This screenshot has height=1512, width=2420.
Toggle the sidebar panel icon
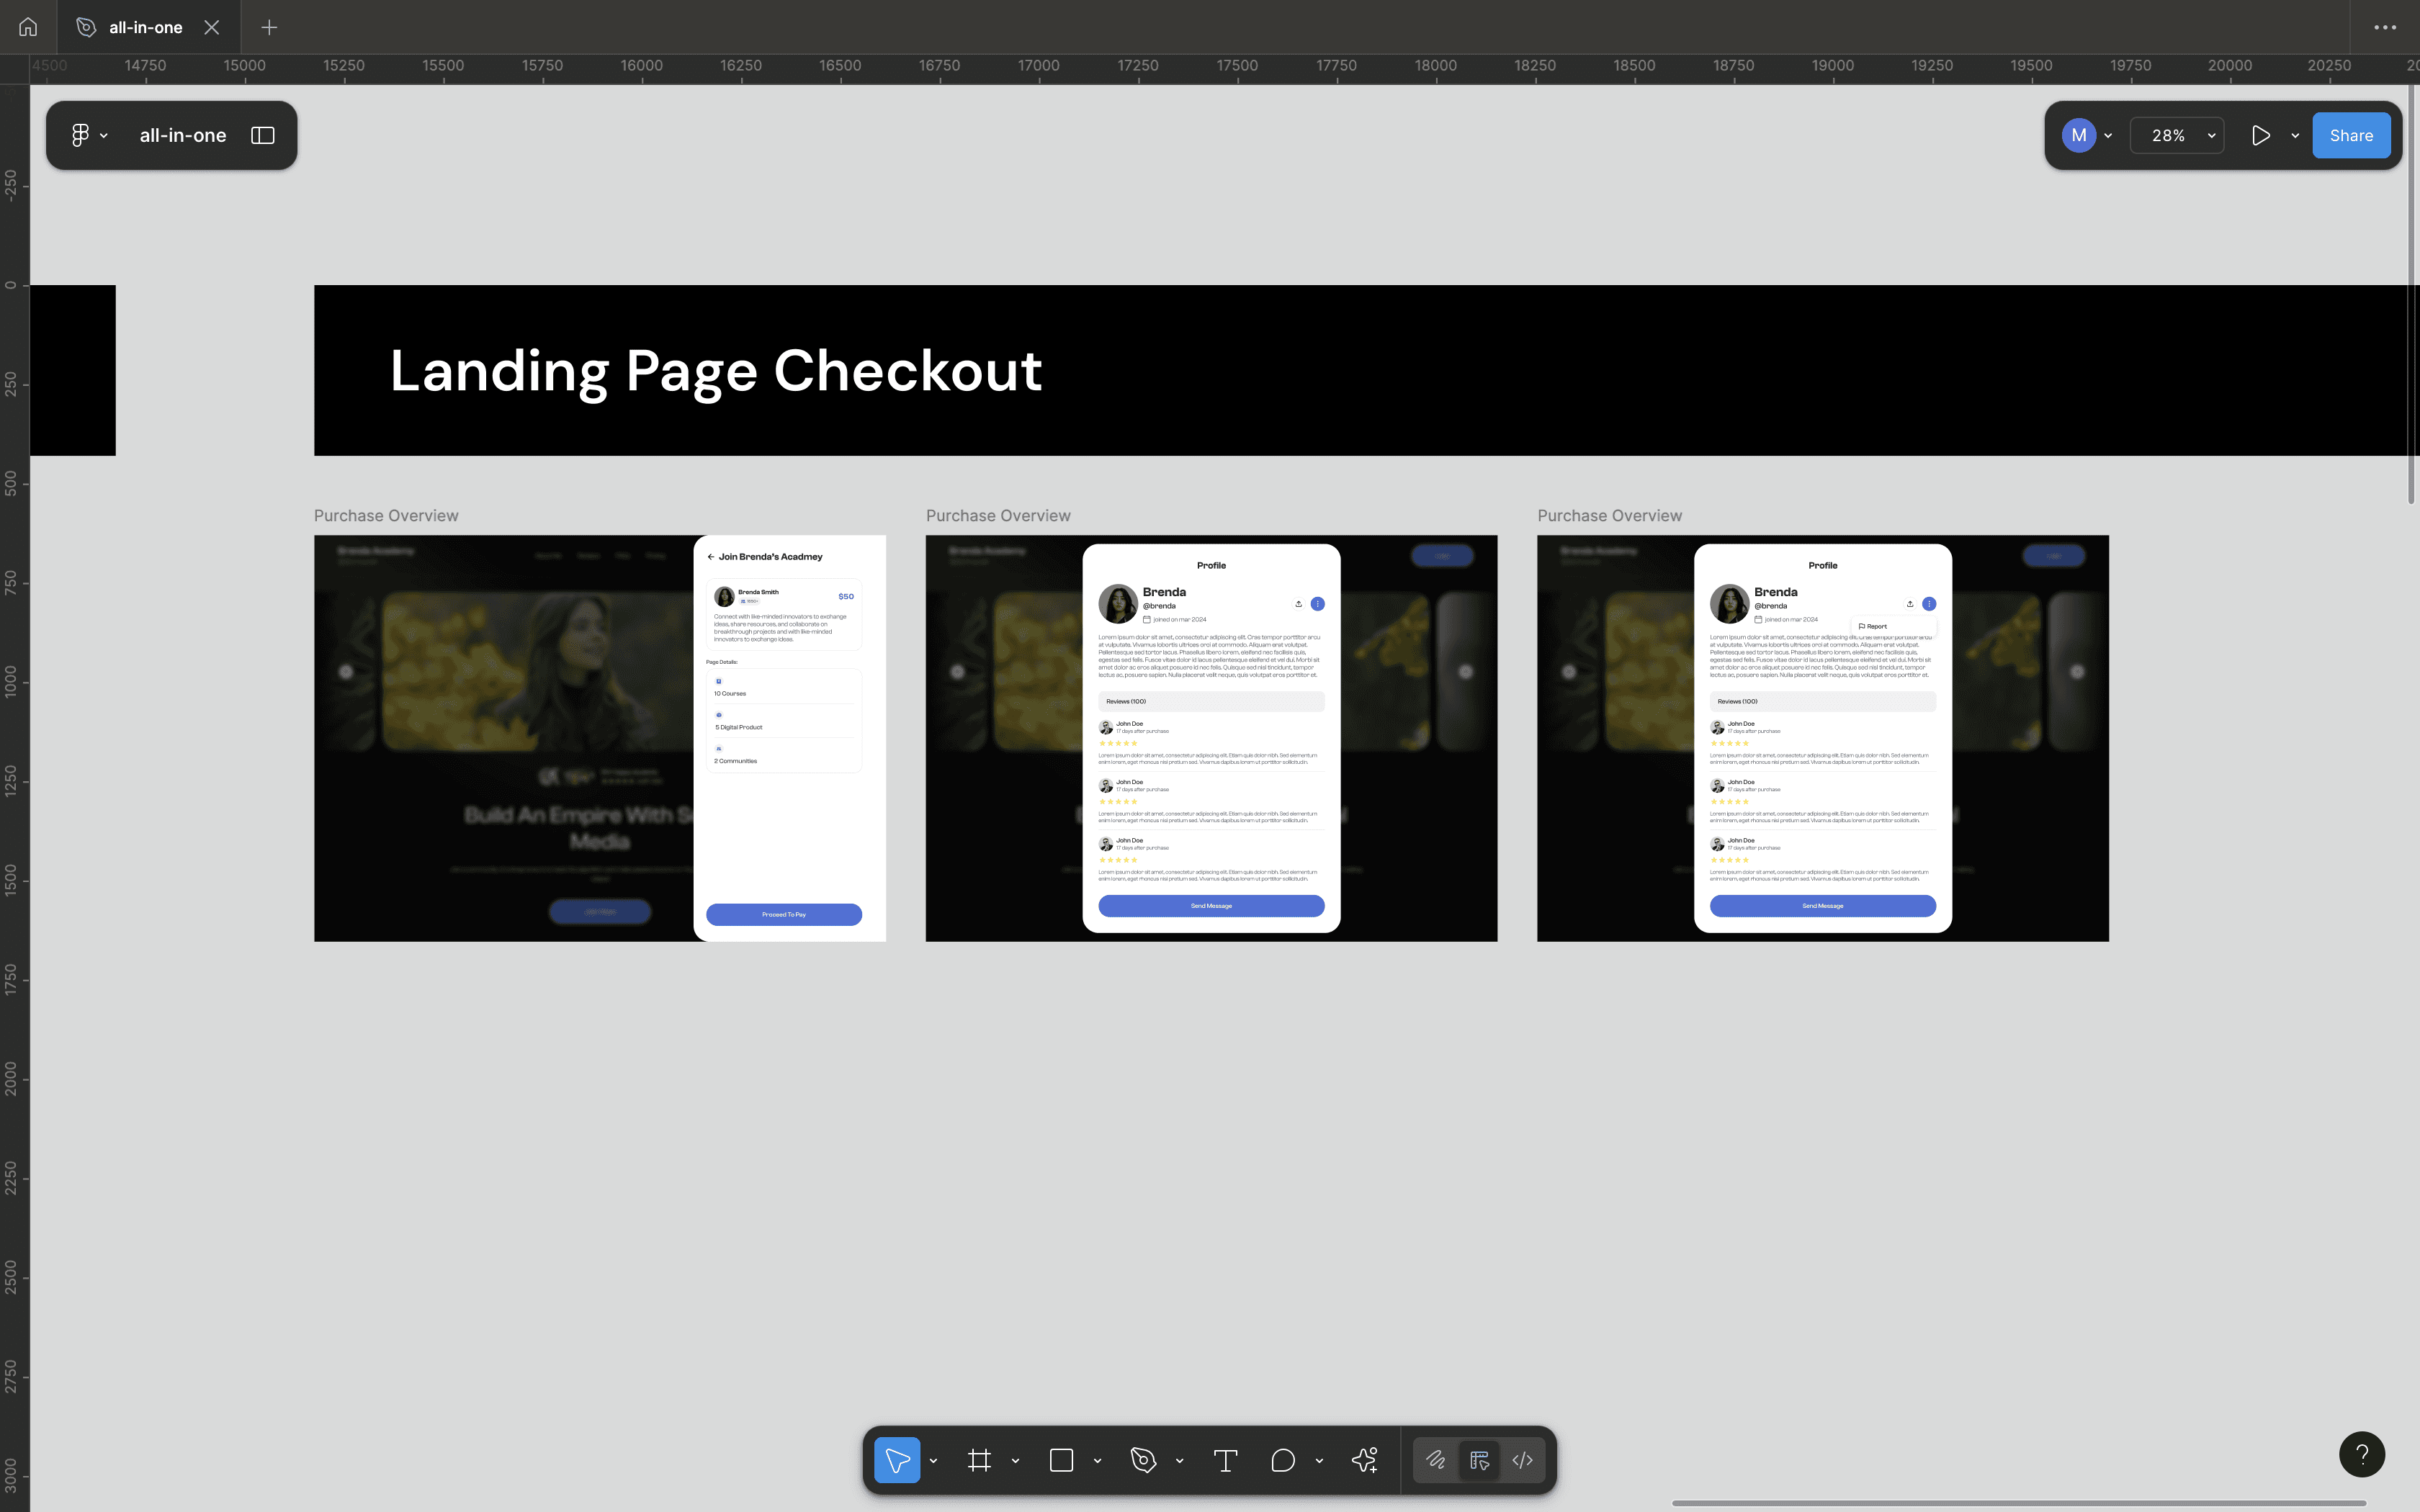[262, 135]
